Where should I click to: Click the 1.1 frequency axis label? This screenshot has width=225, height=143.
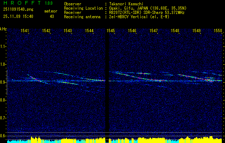[3, 46]
